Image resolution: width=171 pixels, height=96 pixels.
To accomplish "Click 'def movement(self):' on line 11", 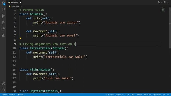I will (43, 53).
